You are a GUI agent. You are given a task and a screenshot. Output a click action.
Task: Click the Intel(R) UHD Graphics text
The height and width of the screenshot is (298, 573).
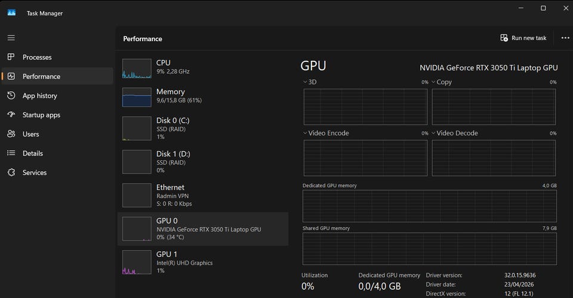click(184, 263)
